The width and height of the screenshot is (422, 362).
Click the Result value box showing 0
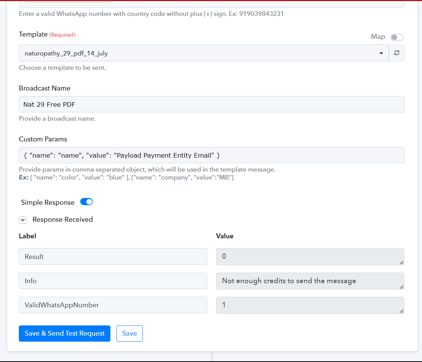click(310, 256)
